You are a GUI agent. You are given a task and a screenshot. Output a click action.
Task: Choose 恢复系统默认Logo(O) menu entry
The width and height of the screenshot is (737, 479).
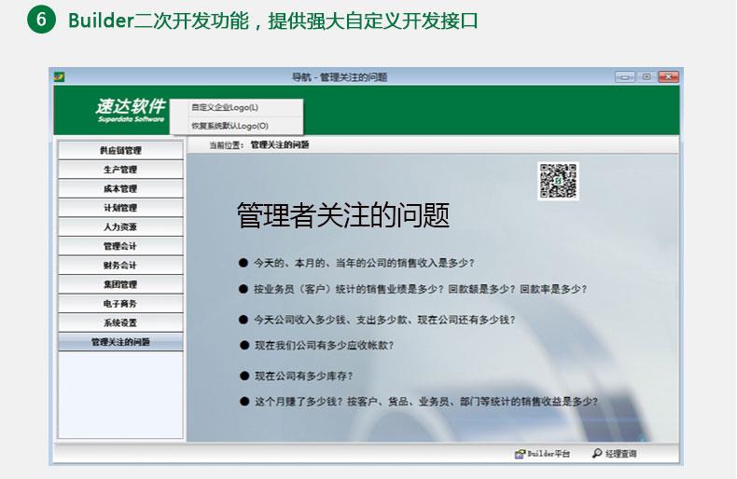229,125
